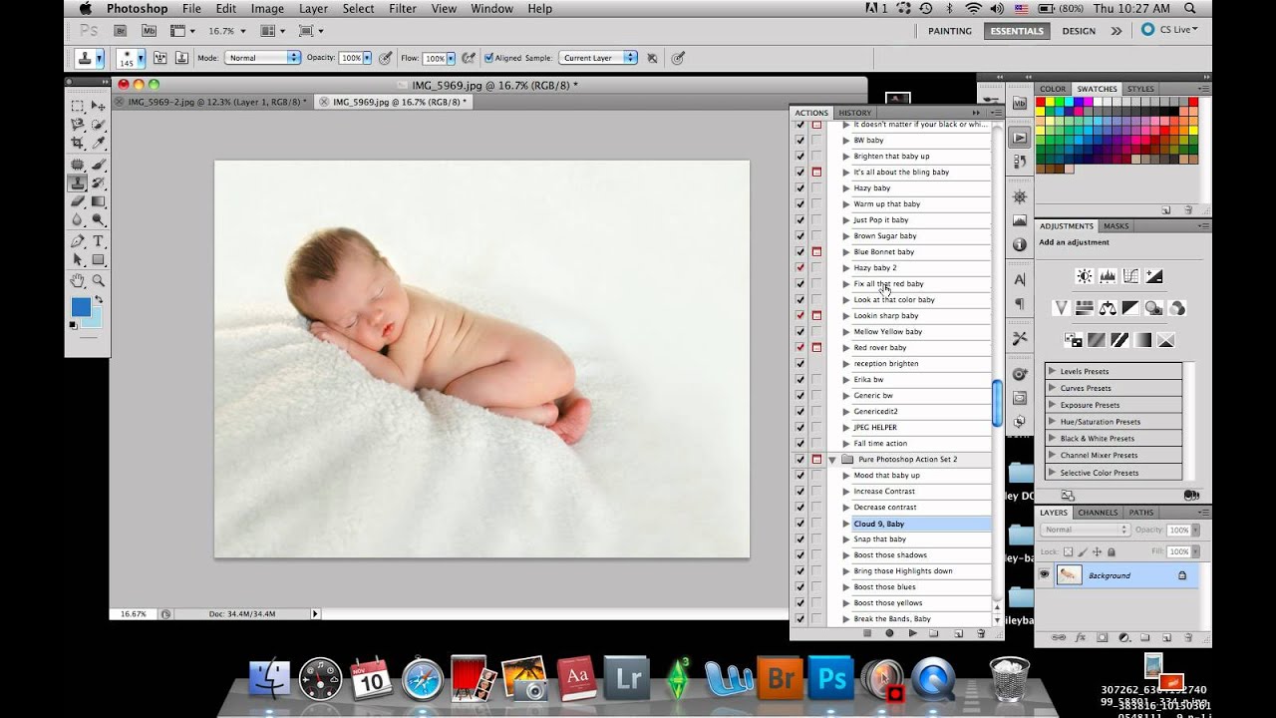
Task: Select the Move tool
Action: pos(99,106)
